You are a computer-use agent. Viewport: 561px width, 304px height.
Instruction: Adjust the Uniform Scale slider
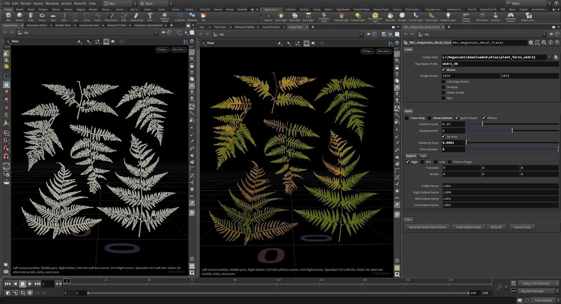click(512, 124)
